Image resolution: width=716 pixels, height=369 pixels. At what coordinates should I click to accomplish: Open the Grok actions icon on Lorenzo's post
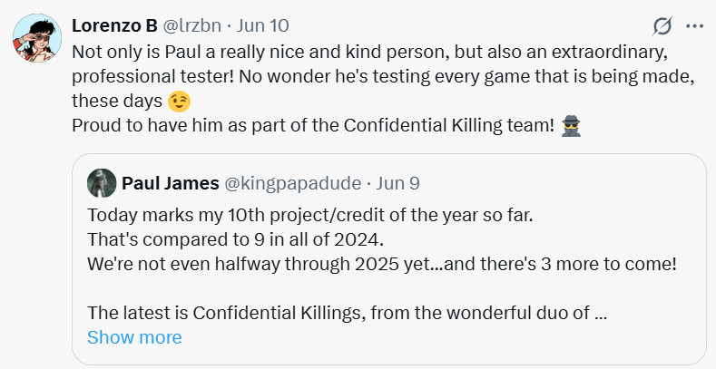point(663,24)
